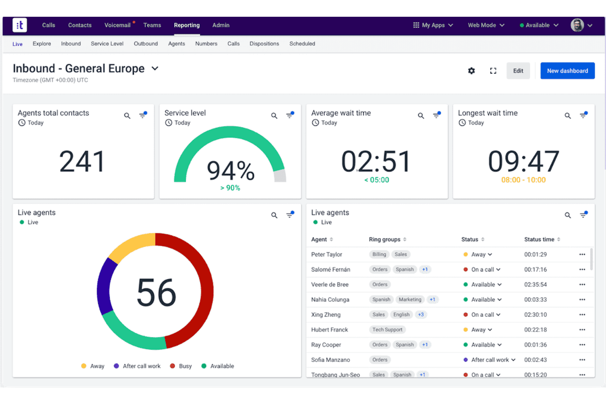Switch to the Explore tab
Image resolution: width=606 pixels, height=404 pixels.
click(x=42, y=44)
